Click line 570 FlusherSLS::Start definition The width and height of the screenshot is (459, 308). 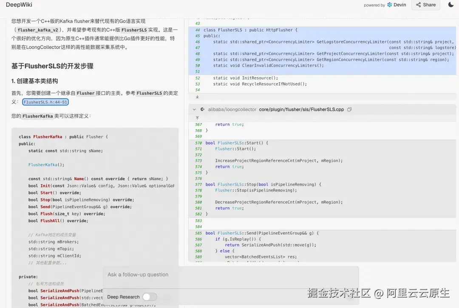(237, 143)
